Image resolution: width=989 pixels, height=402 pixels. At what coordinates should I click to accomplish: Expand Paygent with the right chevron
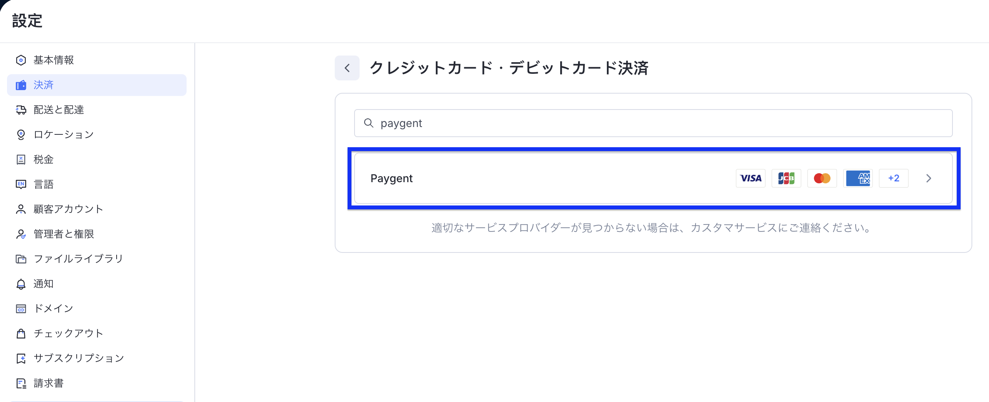pos(928,178)
